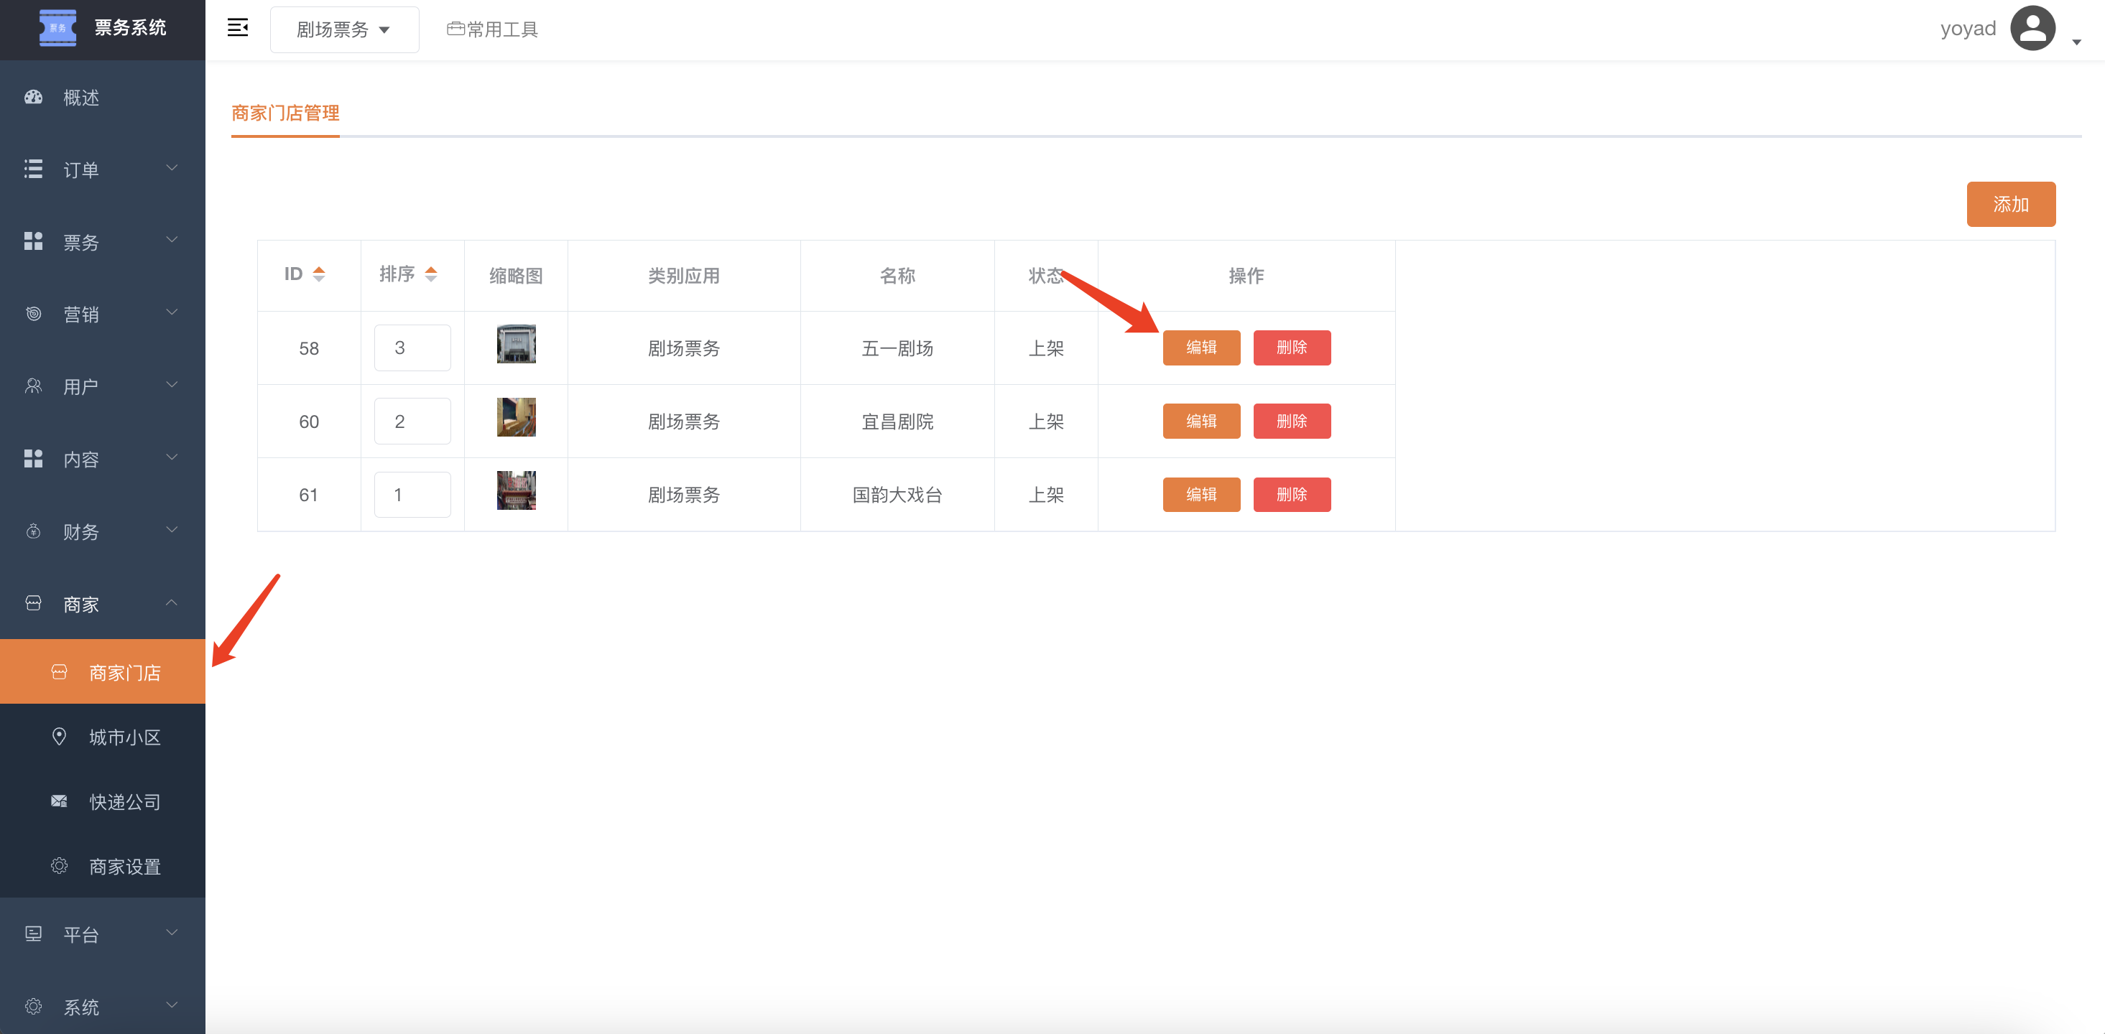Click ID cell 61

coord(309,495)
